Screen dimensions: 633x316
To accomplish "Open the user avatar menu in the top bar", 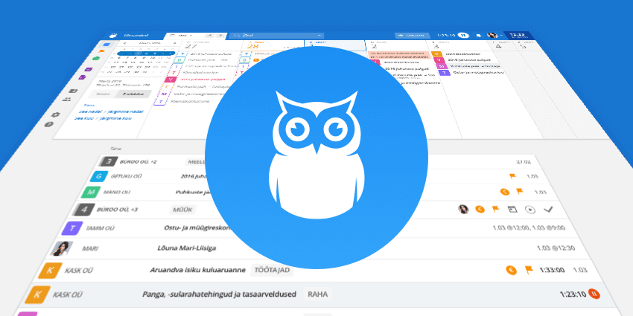I will [x=492, y=36].
